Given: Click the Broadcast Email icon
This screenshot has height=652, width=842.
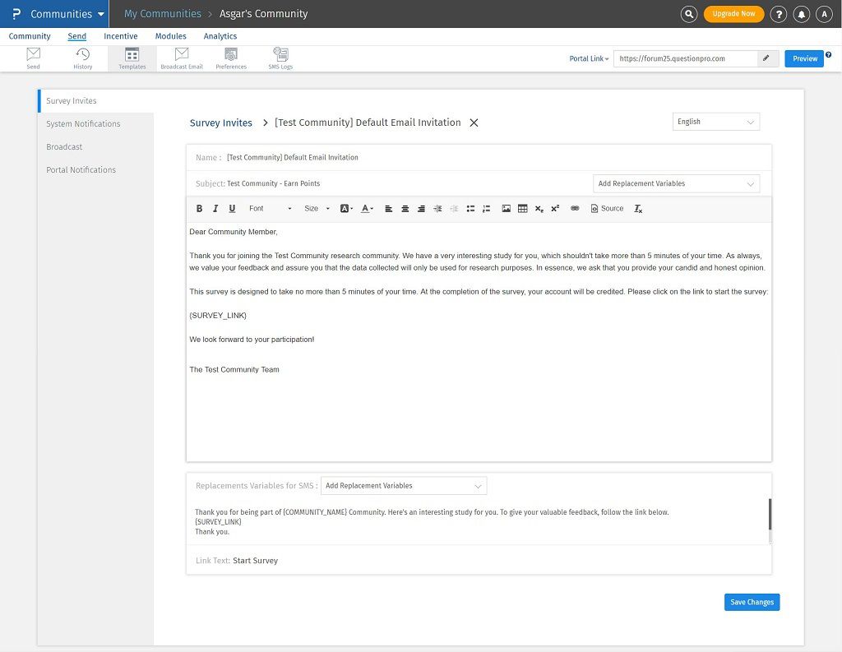Looking at the screenshot, I should click(x=181, y=55).
